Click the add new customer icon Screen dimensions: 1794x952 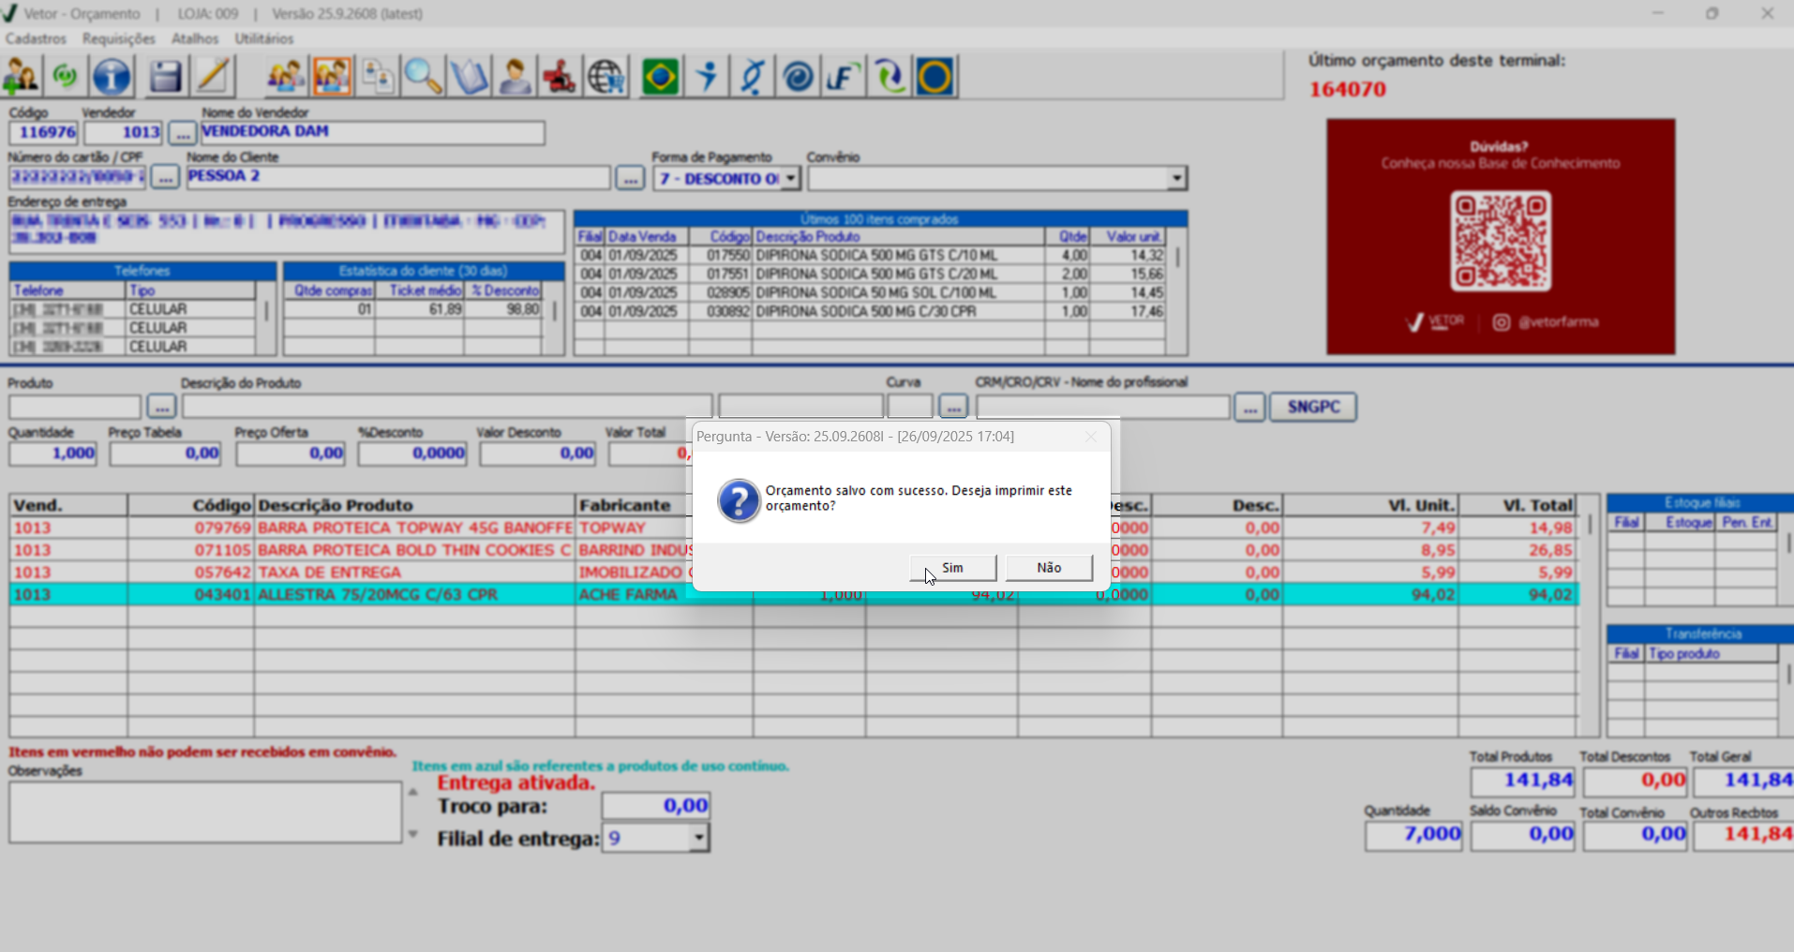(21, 77)
